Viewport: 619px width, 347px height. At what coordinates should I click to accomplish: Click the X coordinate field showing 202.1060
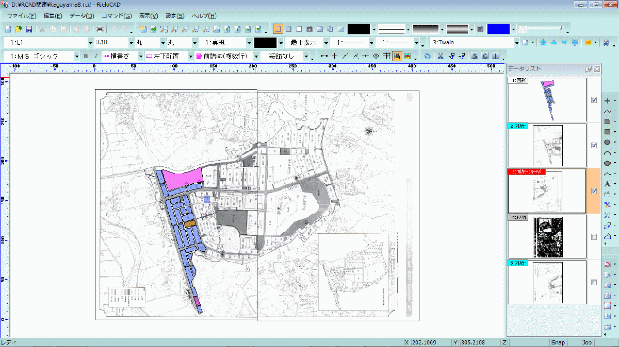431,342
